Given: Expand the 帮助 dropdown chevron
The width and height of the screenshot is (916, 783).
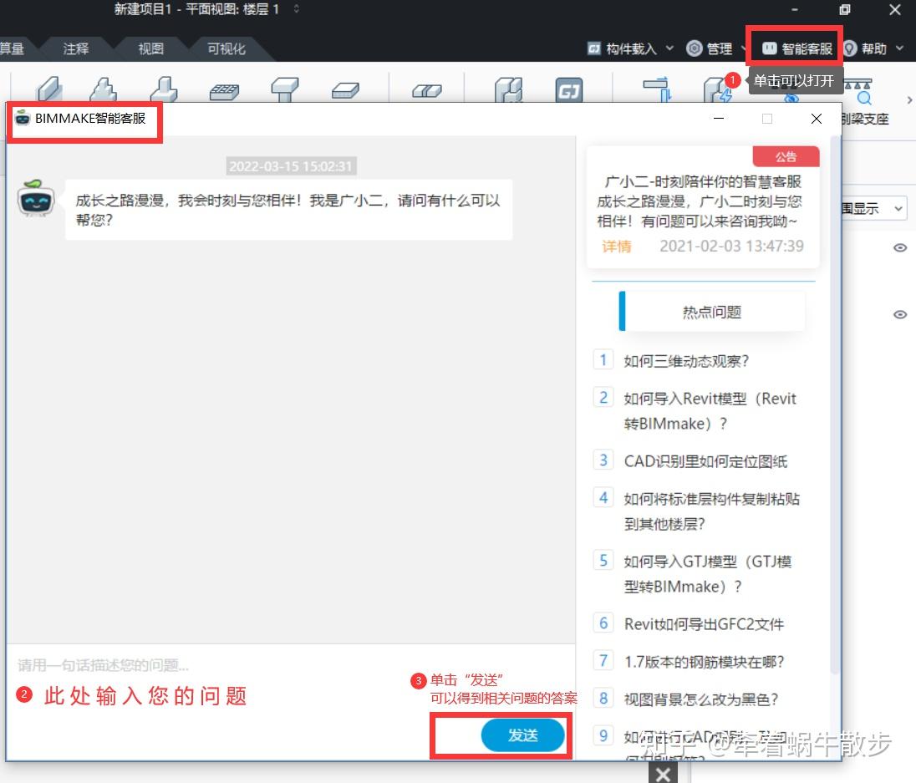Looking at the screenshot, I should [900, 48].
